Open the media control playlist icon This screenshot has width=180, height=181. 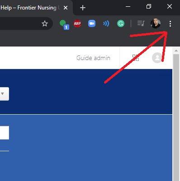click(141, 23)
